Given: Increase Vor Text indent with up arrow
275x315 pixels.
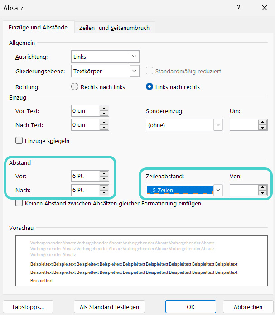Looking at the screenshot, I should click(104, 108).
